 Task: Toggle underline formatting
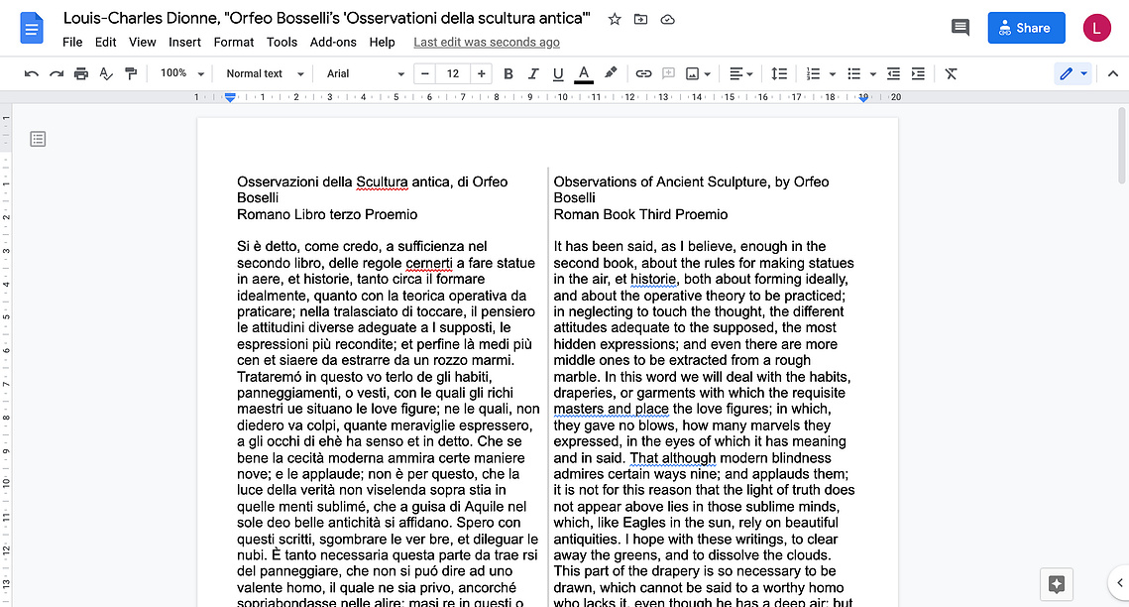(557, 73)
